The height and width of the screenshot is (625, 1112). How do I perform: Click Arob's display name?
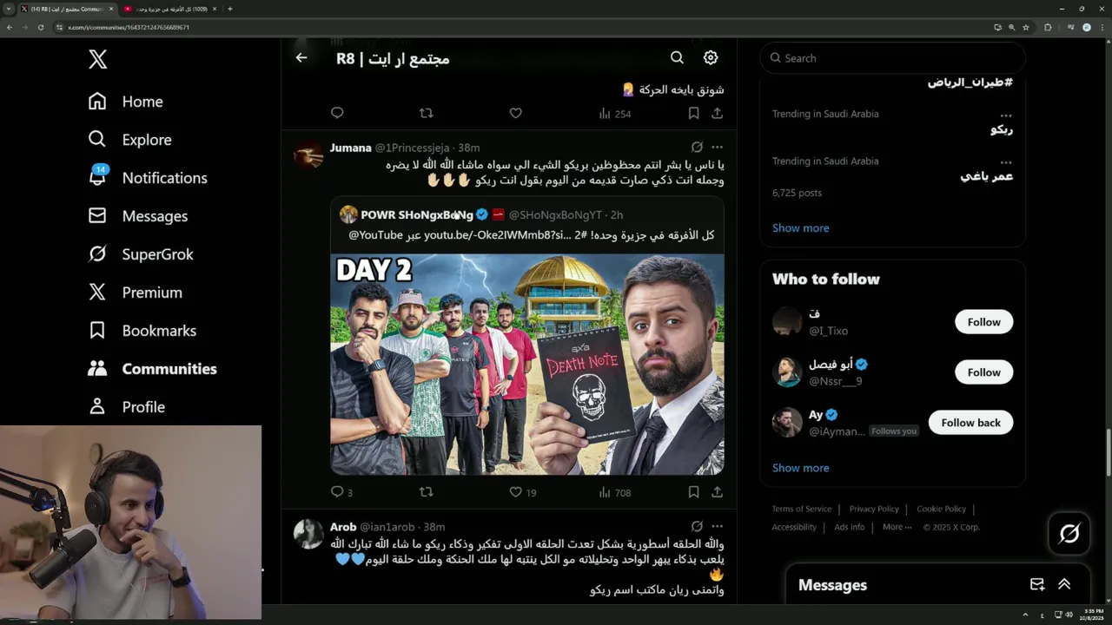(343, 527)
